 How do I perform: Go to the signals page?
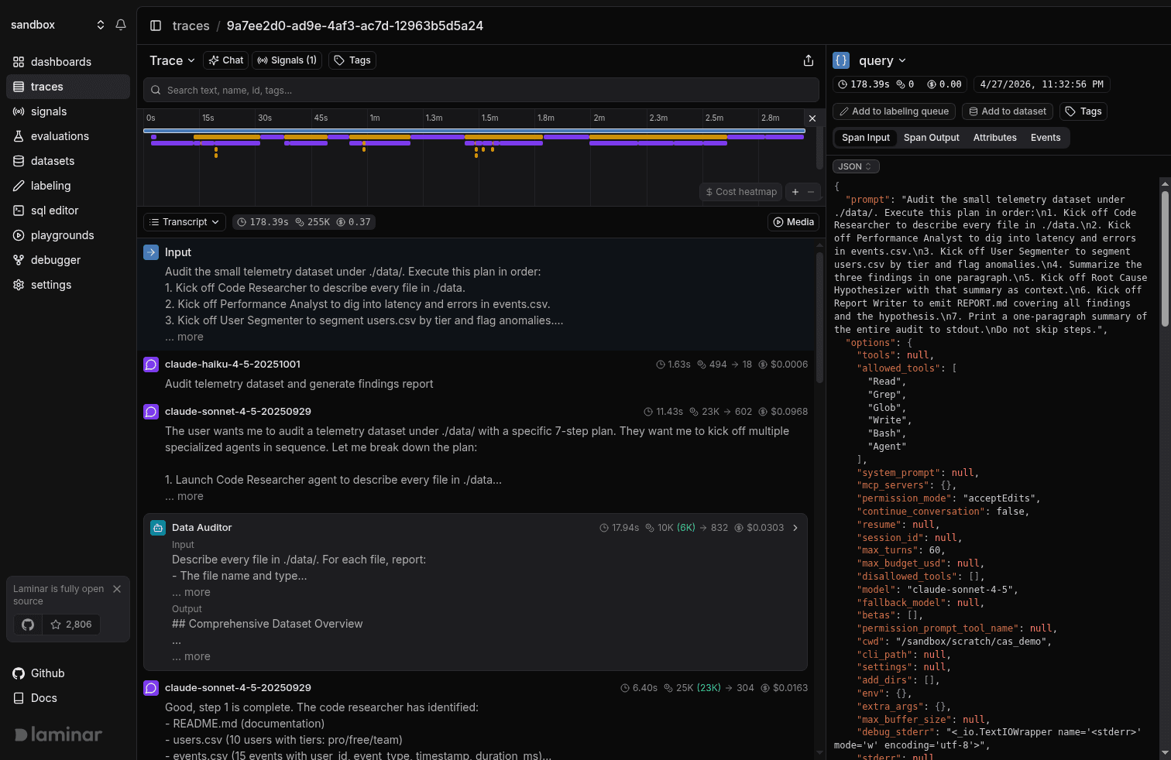[68, 111]
